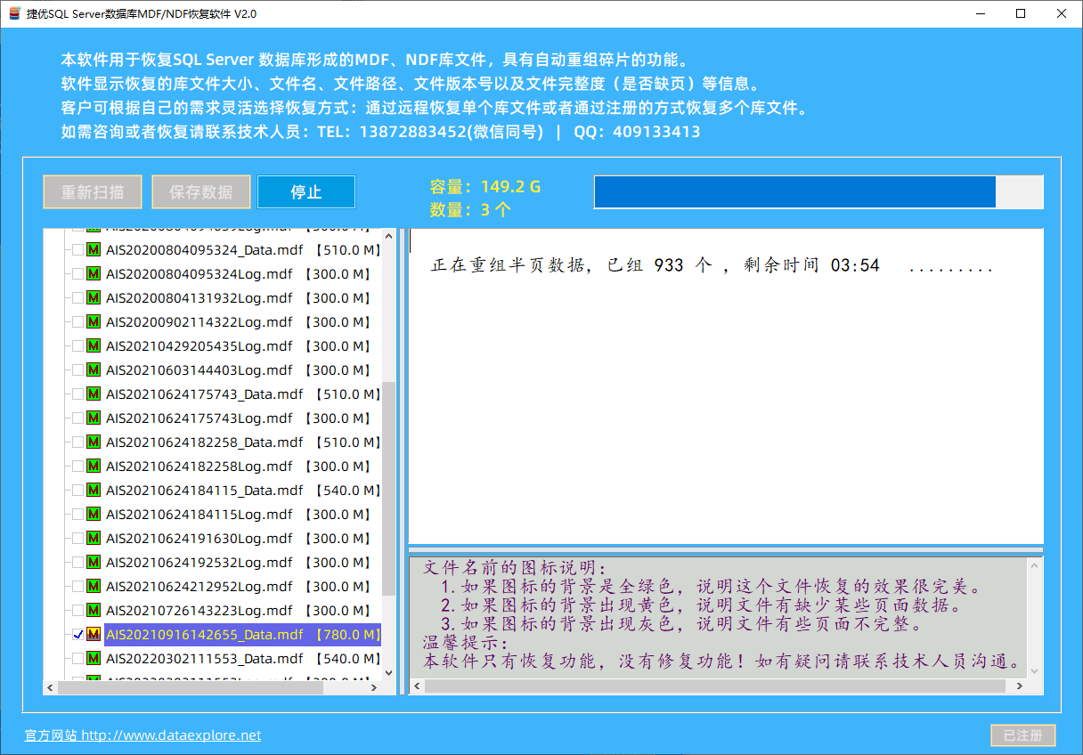Check the AIS20210624182258_Data.mdf checkbox

click(77, 442)
